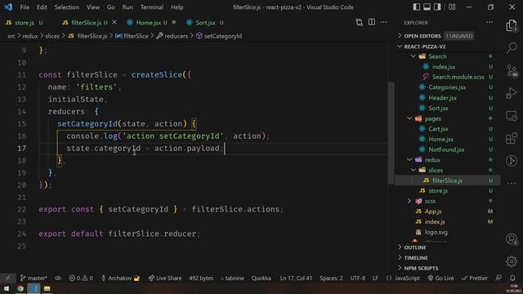523x294 pixels.
Task: Click the editor vertical scrollbar
Action: click(391, 133)
